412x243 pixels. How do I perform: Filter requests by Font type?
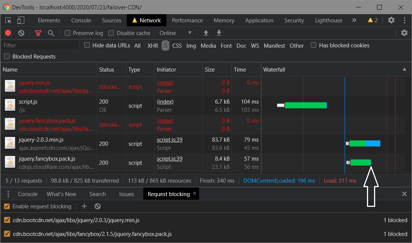coord(226,45)
